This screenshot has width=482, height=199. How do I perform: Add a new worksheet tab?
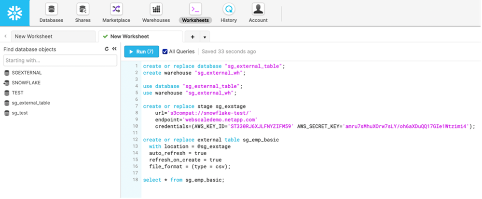pos(193,37)
